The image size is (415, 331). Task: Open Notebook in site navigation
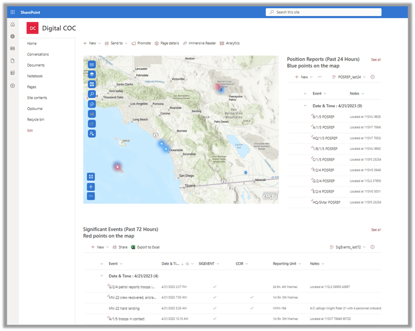pyautogui.click(x=35, y=76)
